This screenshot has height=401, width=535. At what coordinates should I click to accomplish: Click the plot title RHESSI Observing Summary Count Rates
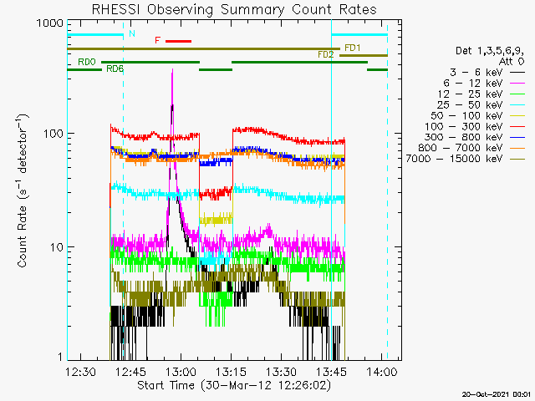click(234, 9)
